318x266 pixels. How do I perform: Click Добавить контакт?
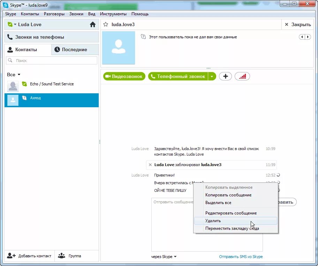(x=29, y=256)
